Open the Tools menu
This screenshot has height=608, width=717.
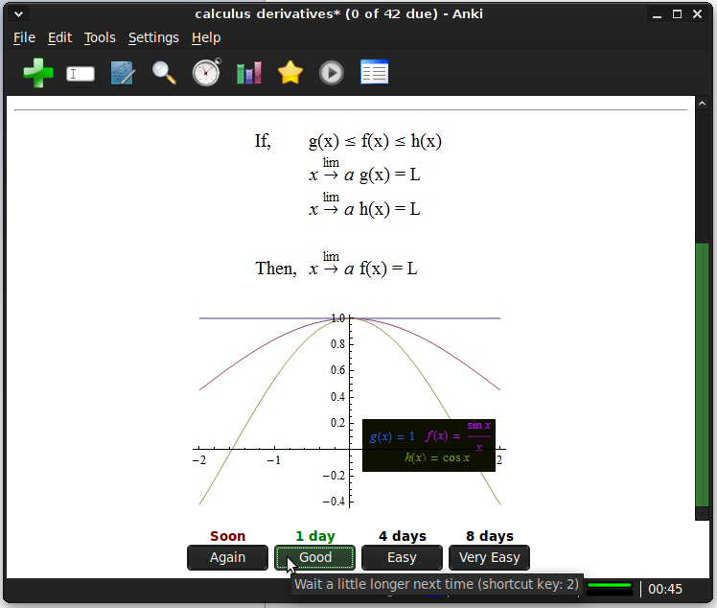pos(100,37)
